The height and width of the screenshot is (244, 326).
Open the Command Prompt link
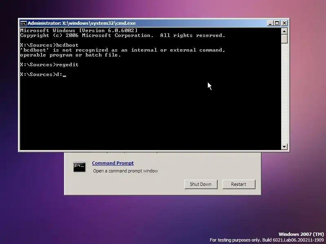(113, 163)
